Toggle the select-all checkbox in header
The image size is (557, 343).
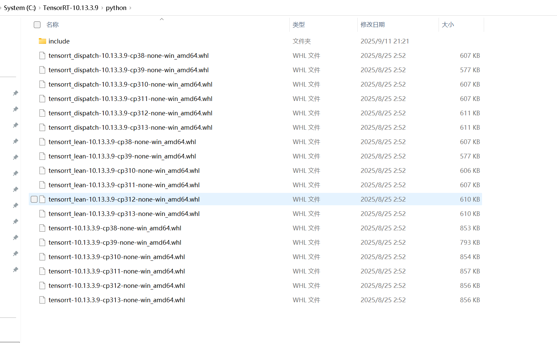37,25
